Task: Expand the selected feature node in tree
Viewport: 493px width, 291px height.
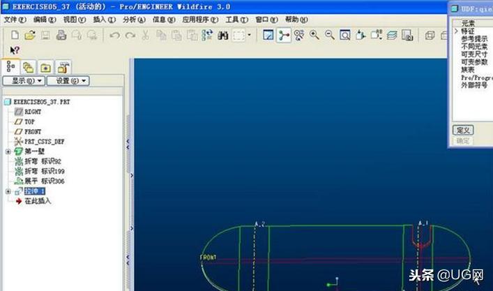Action: [x=8, y=191]
